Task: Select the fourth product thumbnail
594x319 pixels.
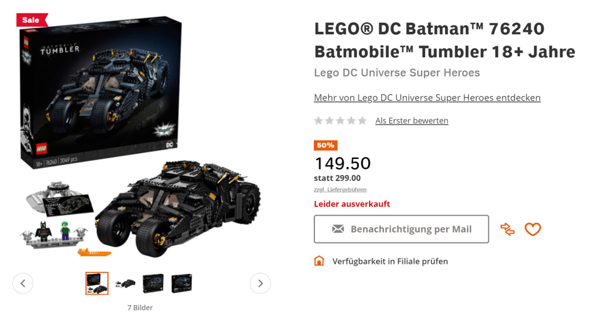Action: point(182,283)
